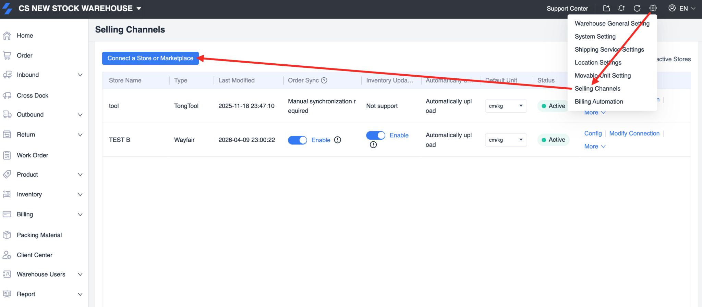Select Billing Automation from settings menu
Viewport: 702px width, 307px height.
click(598, 102)
